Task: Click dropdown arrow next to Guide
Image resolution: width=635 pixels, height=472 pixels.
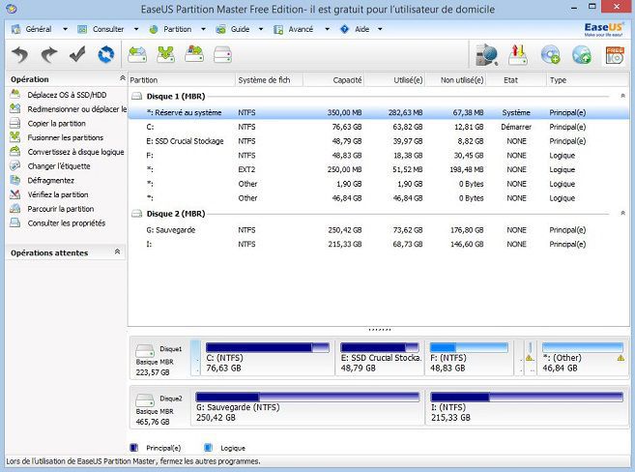Action: click(261, 29)
